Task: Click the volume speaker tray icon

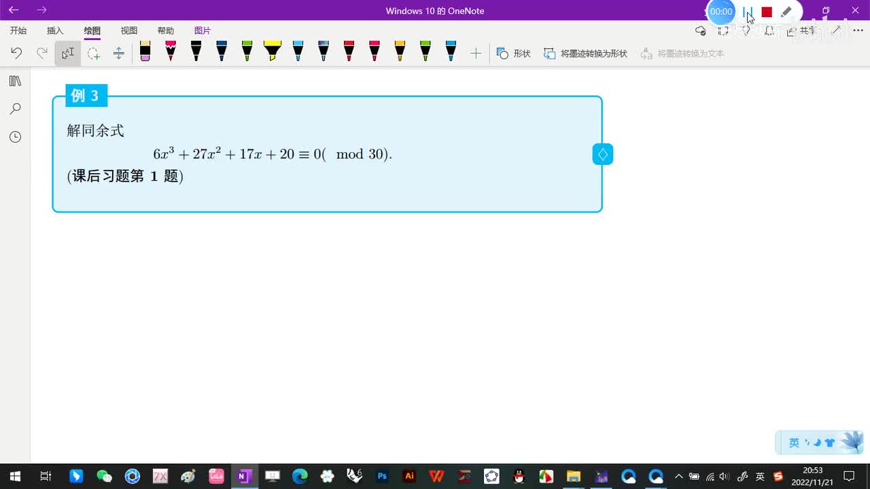Action: (725, 476)
